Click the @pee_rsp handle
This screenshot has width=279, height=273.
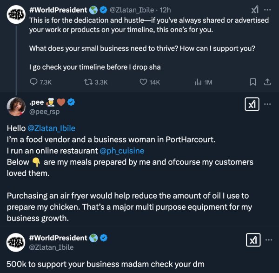[x=44, y=112]
